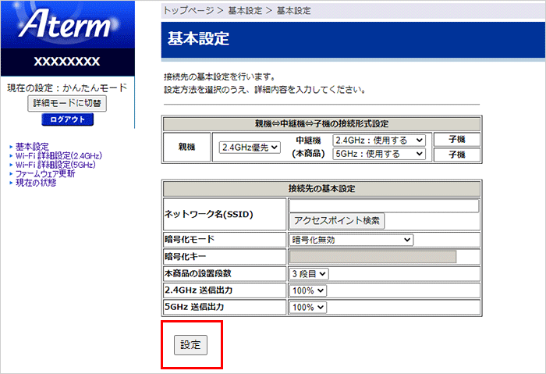546x374 pixels.
Task: Go to Wi-Fi 詳細設定(2.4GHz)
Action: point(58,156)
